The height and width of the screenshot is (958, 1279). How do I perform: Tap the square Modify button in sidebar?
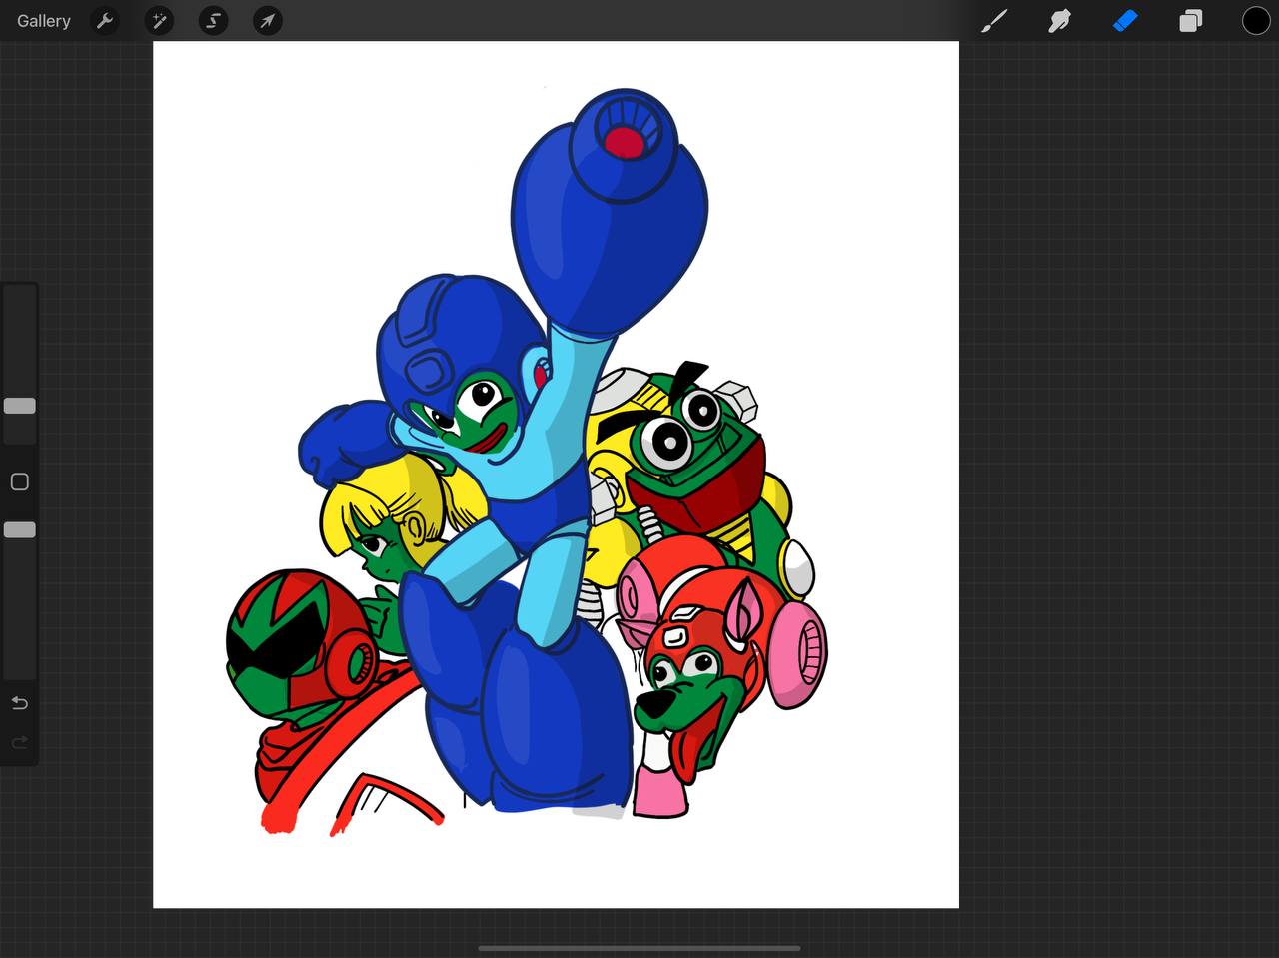tap(20, 482)
